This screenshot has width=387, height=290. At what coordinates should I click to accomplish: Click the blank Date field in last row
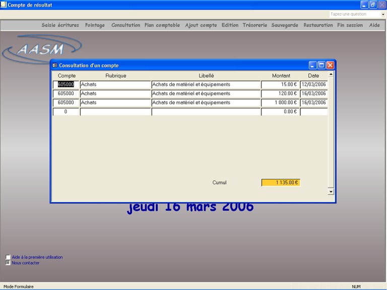pos(314,112)
